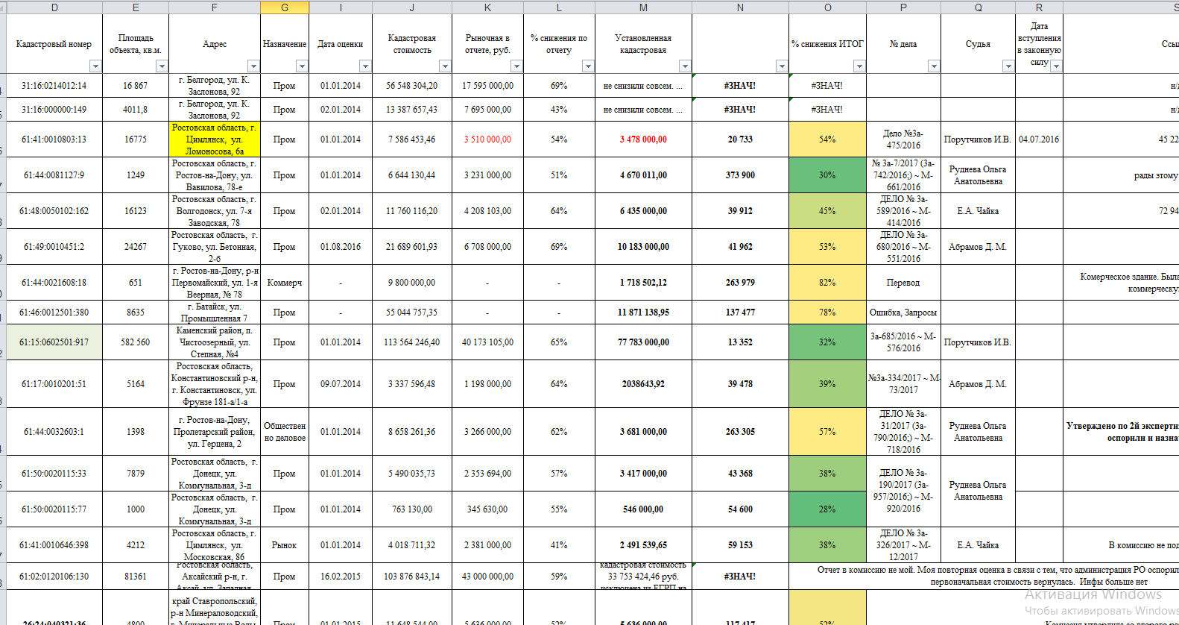This screenshot has width=1179, height=625.
Task: Expand filter arrow for Площадь объекта column
Action: [161, 66]
